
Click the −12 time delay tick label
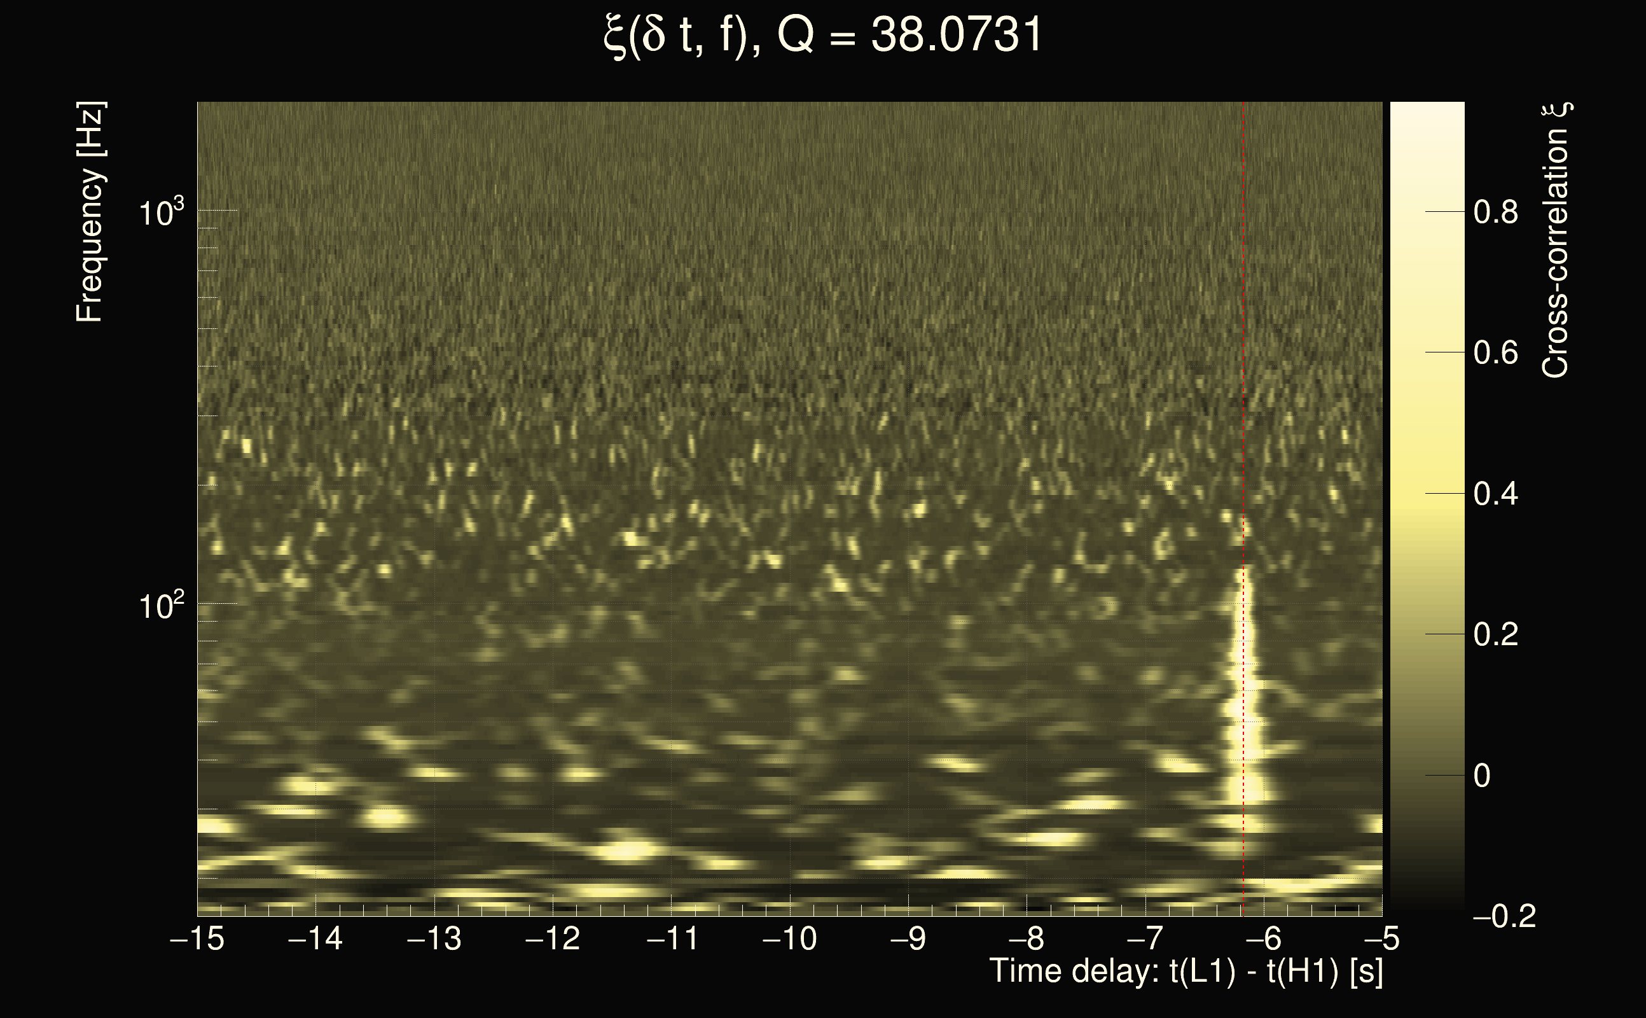(552, 938)
